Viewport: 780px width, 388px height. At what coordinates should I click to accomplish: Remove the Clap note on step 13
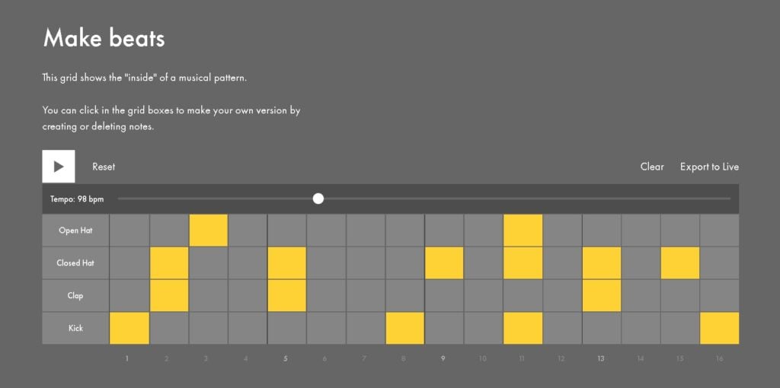pyautogui.click(x=602, y=295)
